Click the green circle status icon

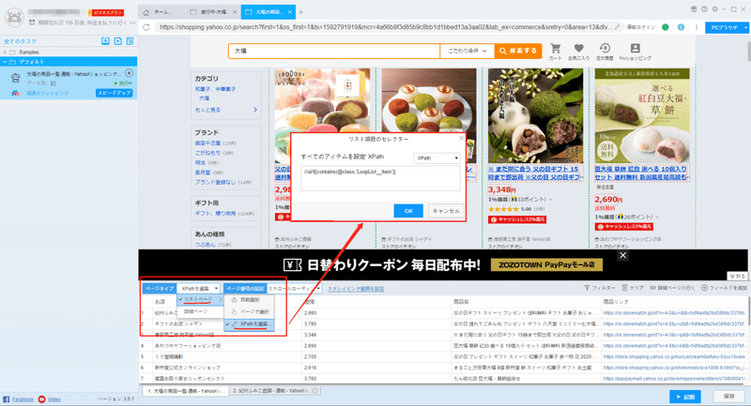point(666,27)
